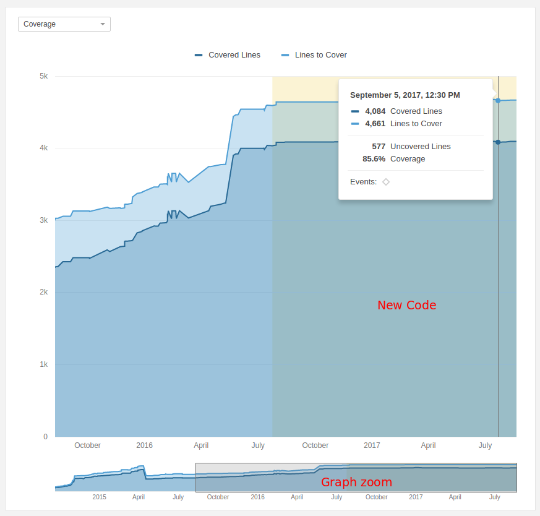Click the small arrow in the Coverage selector
This screenshot has height=516, width=540.
pos(102,24)
